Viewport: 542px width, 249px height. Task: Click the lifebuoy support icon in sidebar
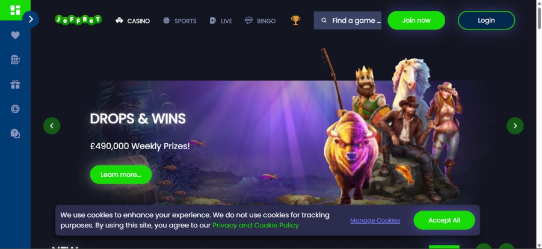15,109
